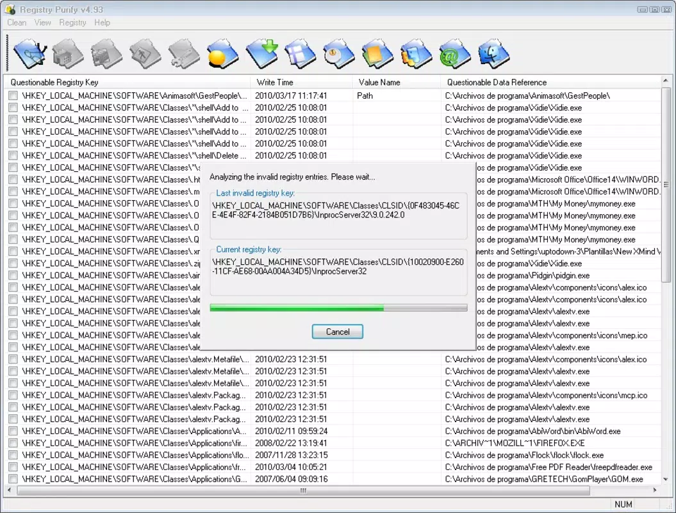This screenshot has width=676, height=513.
Task: Tick the checkbox for the Classes\Applications\G... row
Action: (13, 479)
